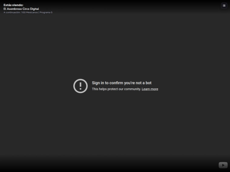Screen dimensions: 230x172
Task: Open the playlist icon at top right
Action: (224, 6)
